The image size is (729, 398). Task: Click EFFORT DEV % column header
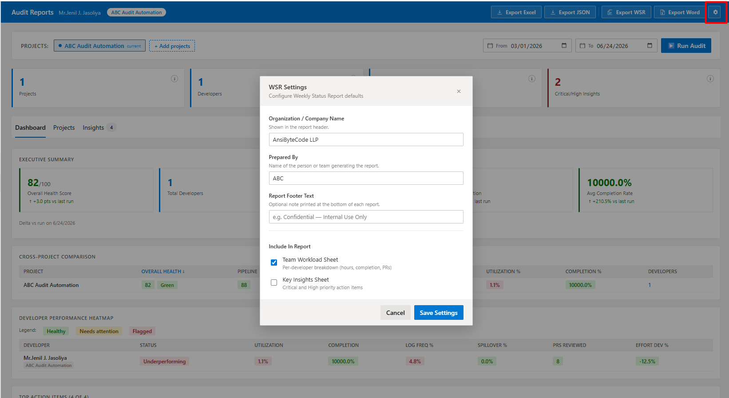652,345
